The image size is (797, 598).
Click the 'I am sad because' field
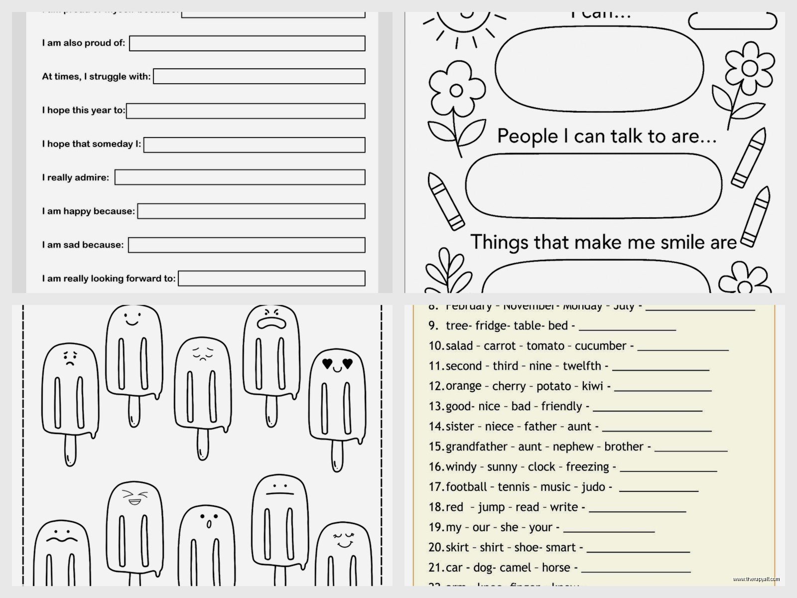pyautogui.click(x=247, y=245)
